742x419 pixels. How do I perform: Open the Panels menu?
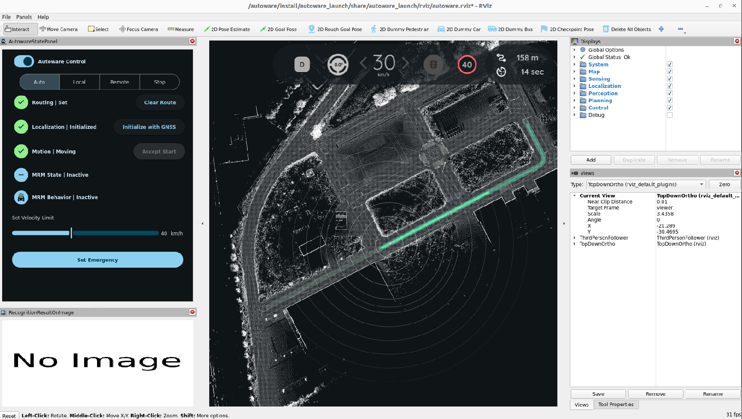coord(24,17)
